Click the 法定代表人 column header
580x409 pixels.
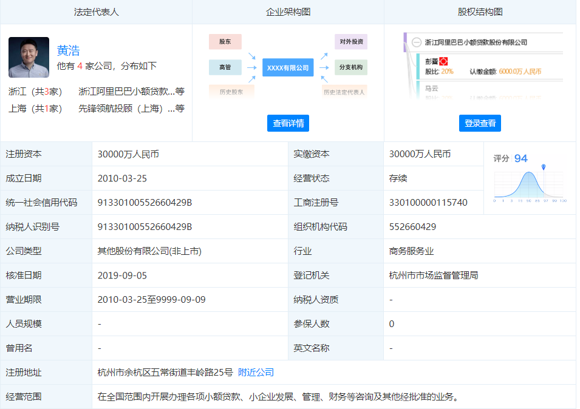click(96, 12)
